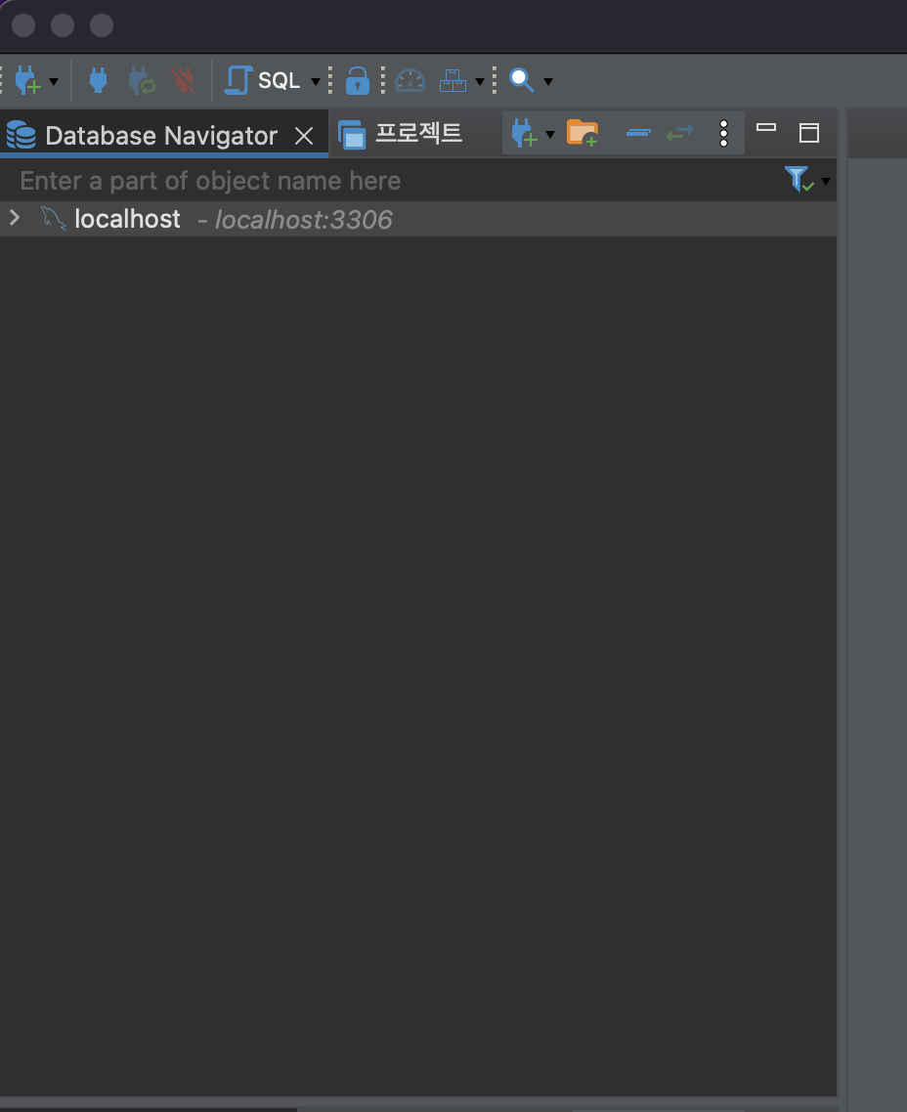Close the Database Navigator tab
This screenshot has height=1112, width=907.
[304, 136]
